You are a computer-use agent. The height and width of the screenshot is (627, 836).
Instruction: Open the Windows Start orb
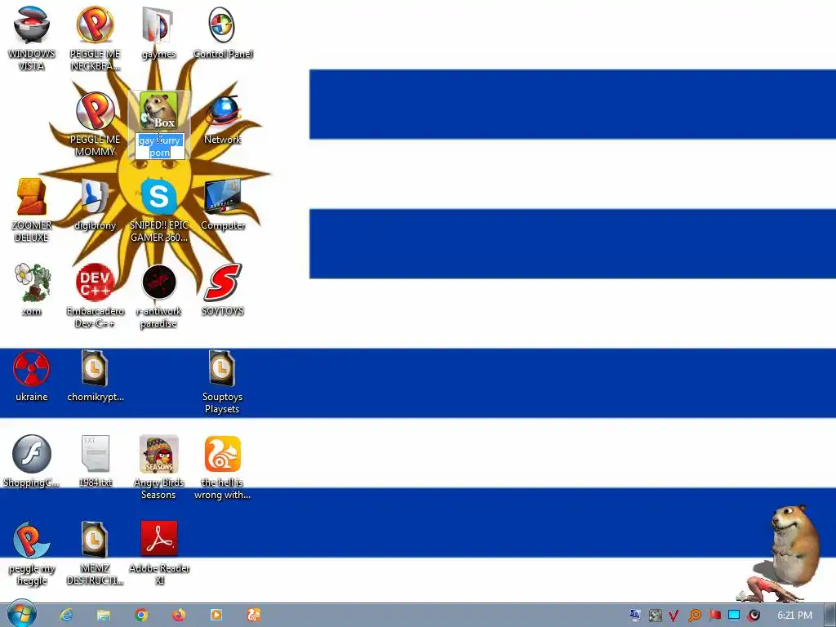(22, 614)
